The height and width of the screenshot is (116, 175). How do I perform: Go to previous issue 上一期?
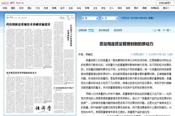(x=156, y=30)
